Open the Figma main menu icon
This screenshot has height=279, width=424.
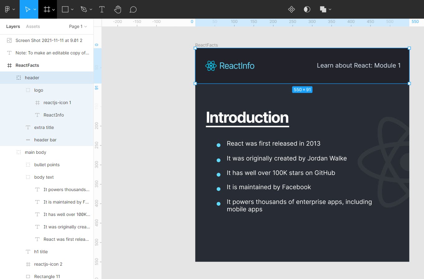click(7, 9)
